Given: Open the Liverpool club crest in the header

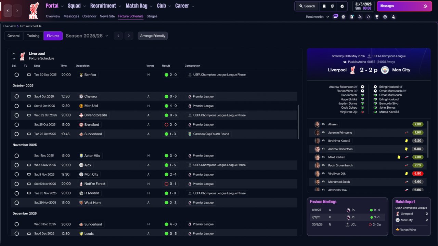Looking at the screenshot, I should [x=34, y=10].
